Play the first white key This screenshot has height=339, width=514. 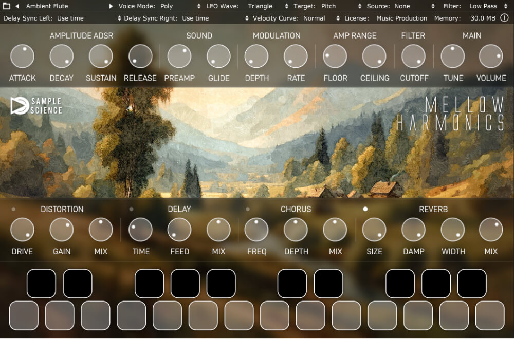point(24,315)
